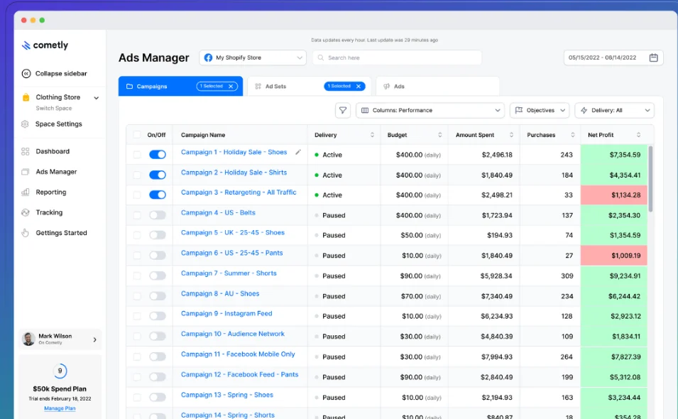Turn off the Campaign 2 toggle

pos(158,175)
